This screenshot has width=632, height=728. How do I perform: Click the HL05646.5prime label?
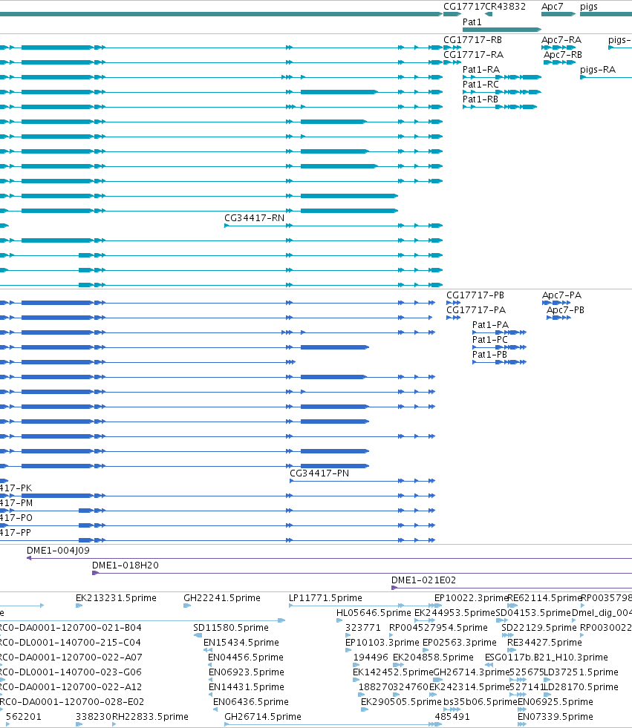[374, 613]
